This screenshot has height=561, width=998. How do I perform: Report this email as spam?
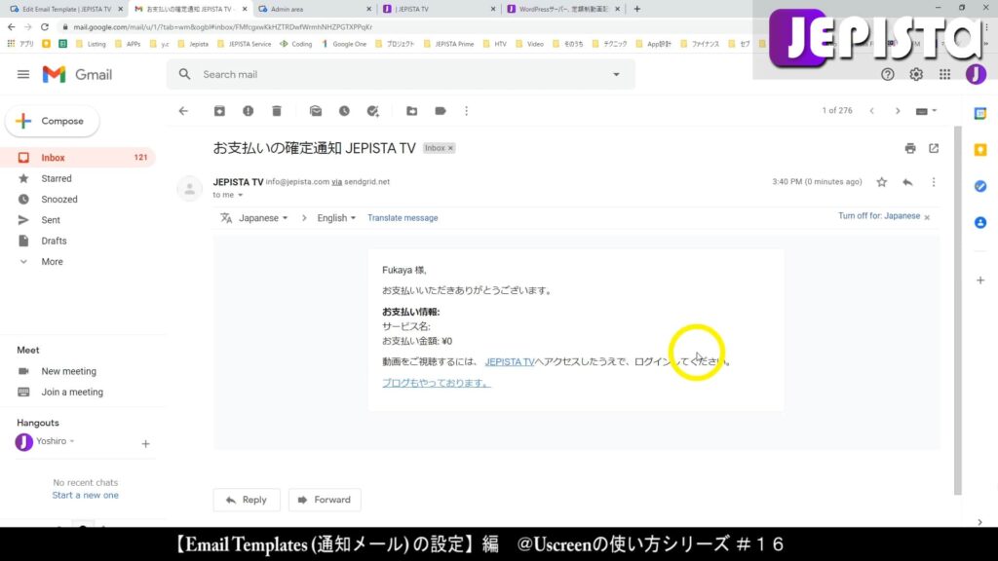coord(248,111)
